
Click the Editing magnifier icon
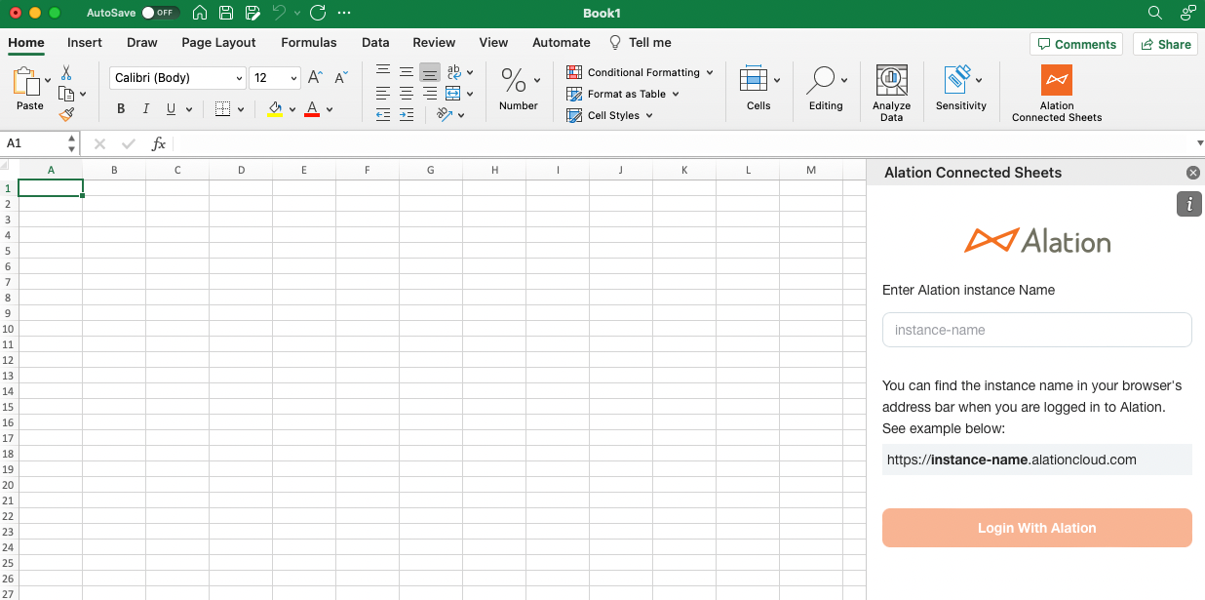coord(822,79)
